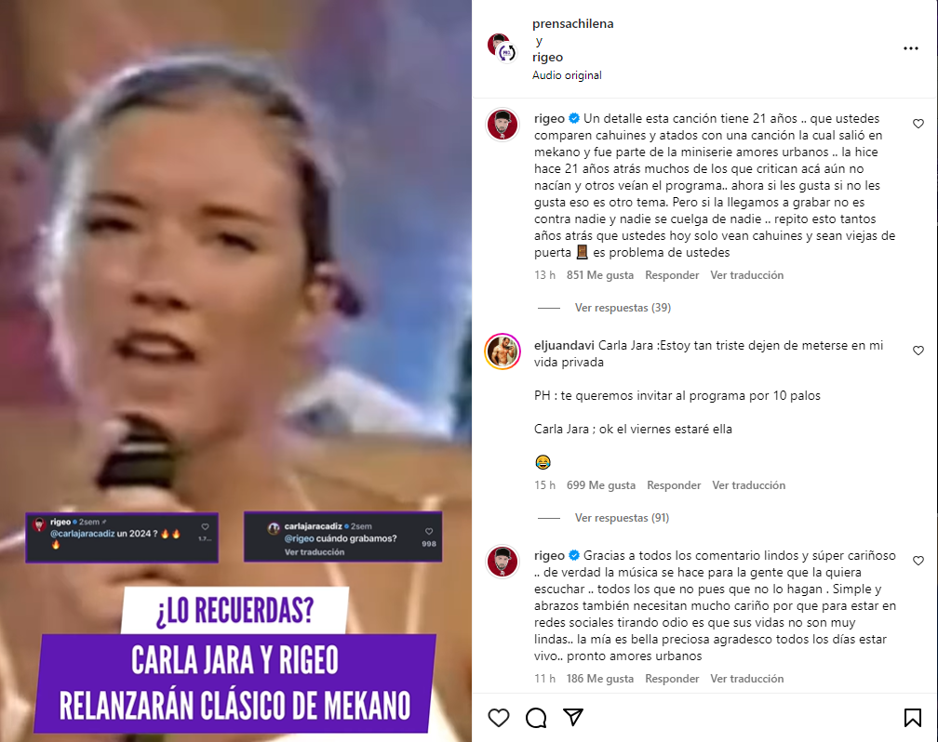Show translation of eljuandavi's comment
Image resolution: width=938 pixels, height=742 pixels.
[x=748, y=484]
